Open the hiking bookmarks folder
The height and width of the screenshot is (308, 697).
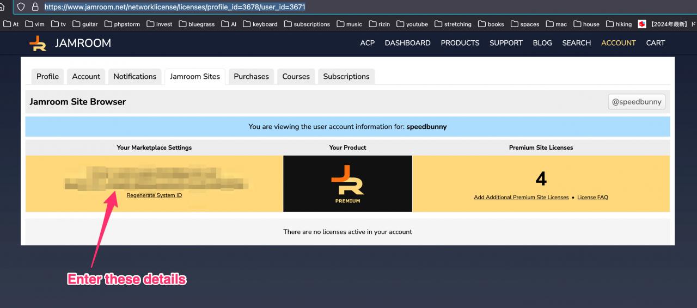[619, 24]
